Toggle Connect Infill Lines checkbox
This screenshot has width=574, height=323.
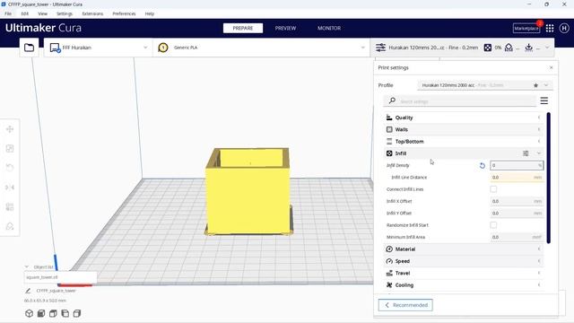[493, 189]
